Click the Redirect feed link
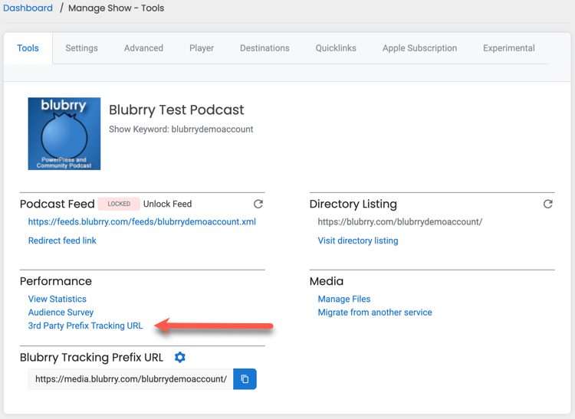 (62, 241)
